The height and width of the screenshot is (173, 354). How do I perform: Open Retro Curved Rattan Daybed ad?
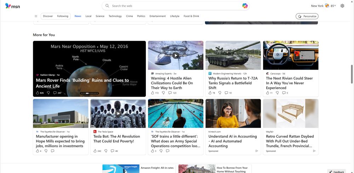click(x=290, y=141)
